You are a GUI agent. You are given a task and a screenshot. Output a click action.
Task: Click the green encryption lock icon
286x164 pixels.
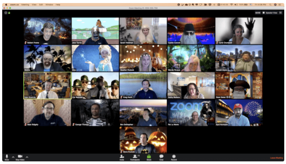click(x=9, y=13)
